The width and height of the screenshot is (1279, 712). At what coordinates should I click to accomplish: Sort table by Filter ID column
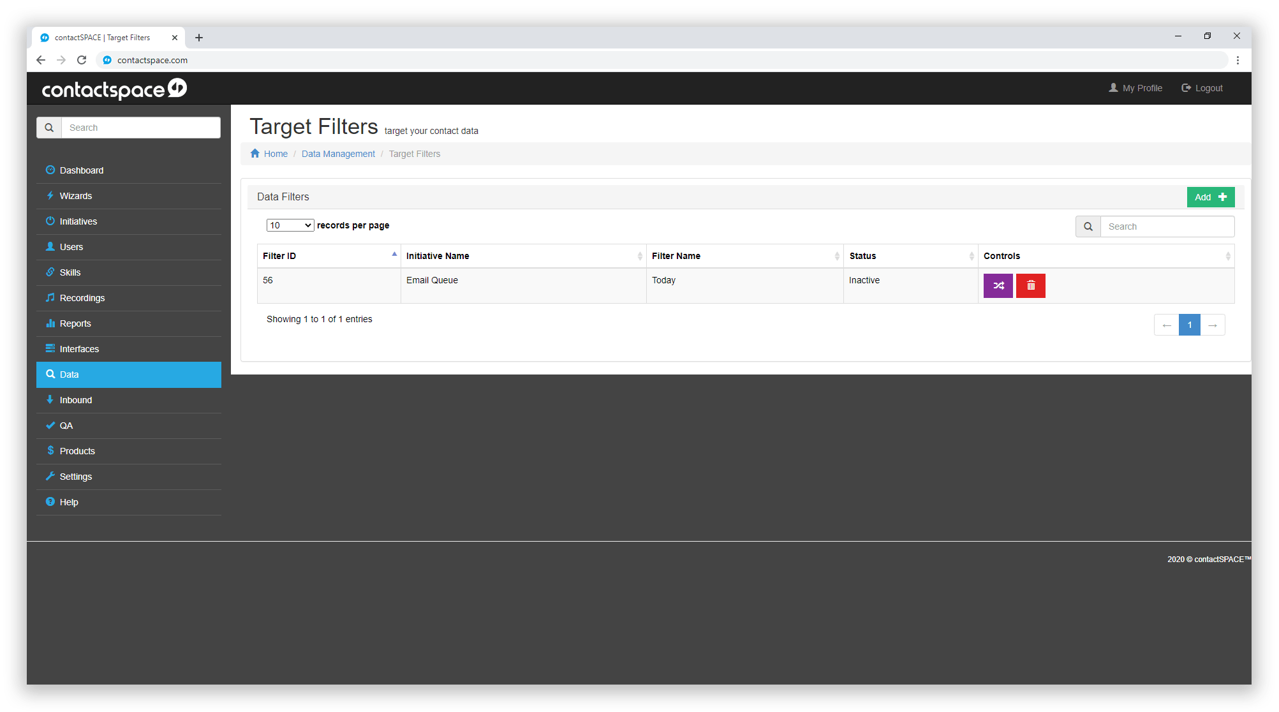click(x=329, y=256)
